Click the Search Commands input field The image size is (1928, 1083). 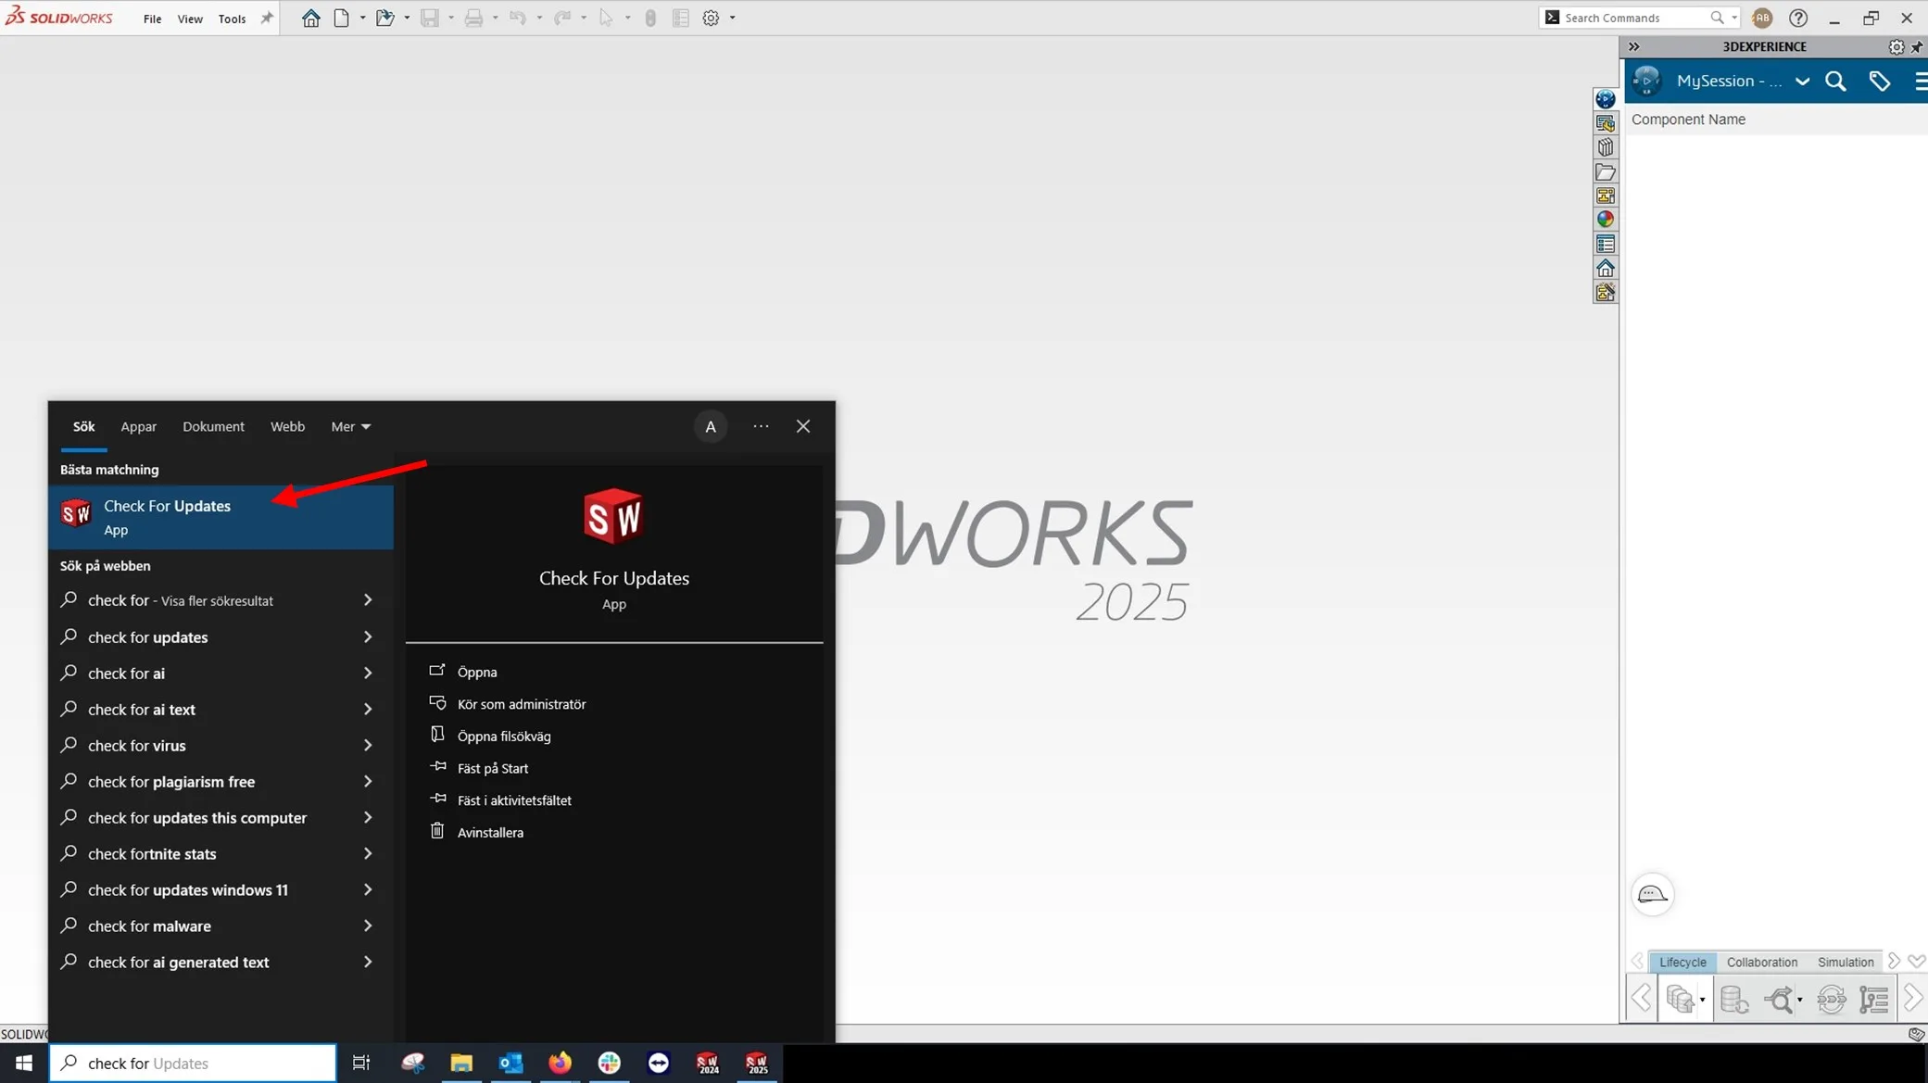point(1633,18)
